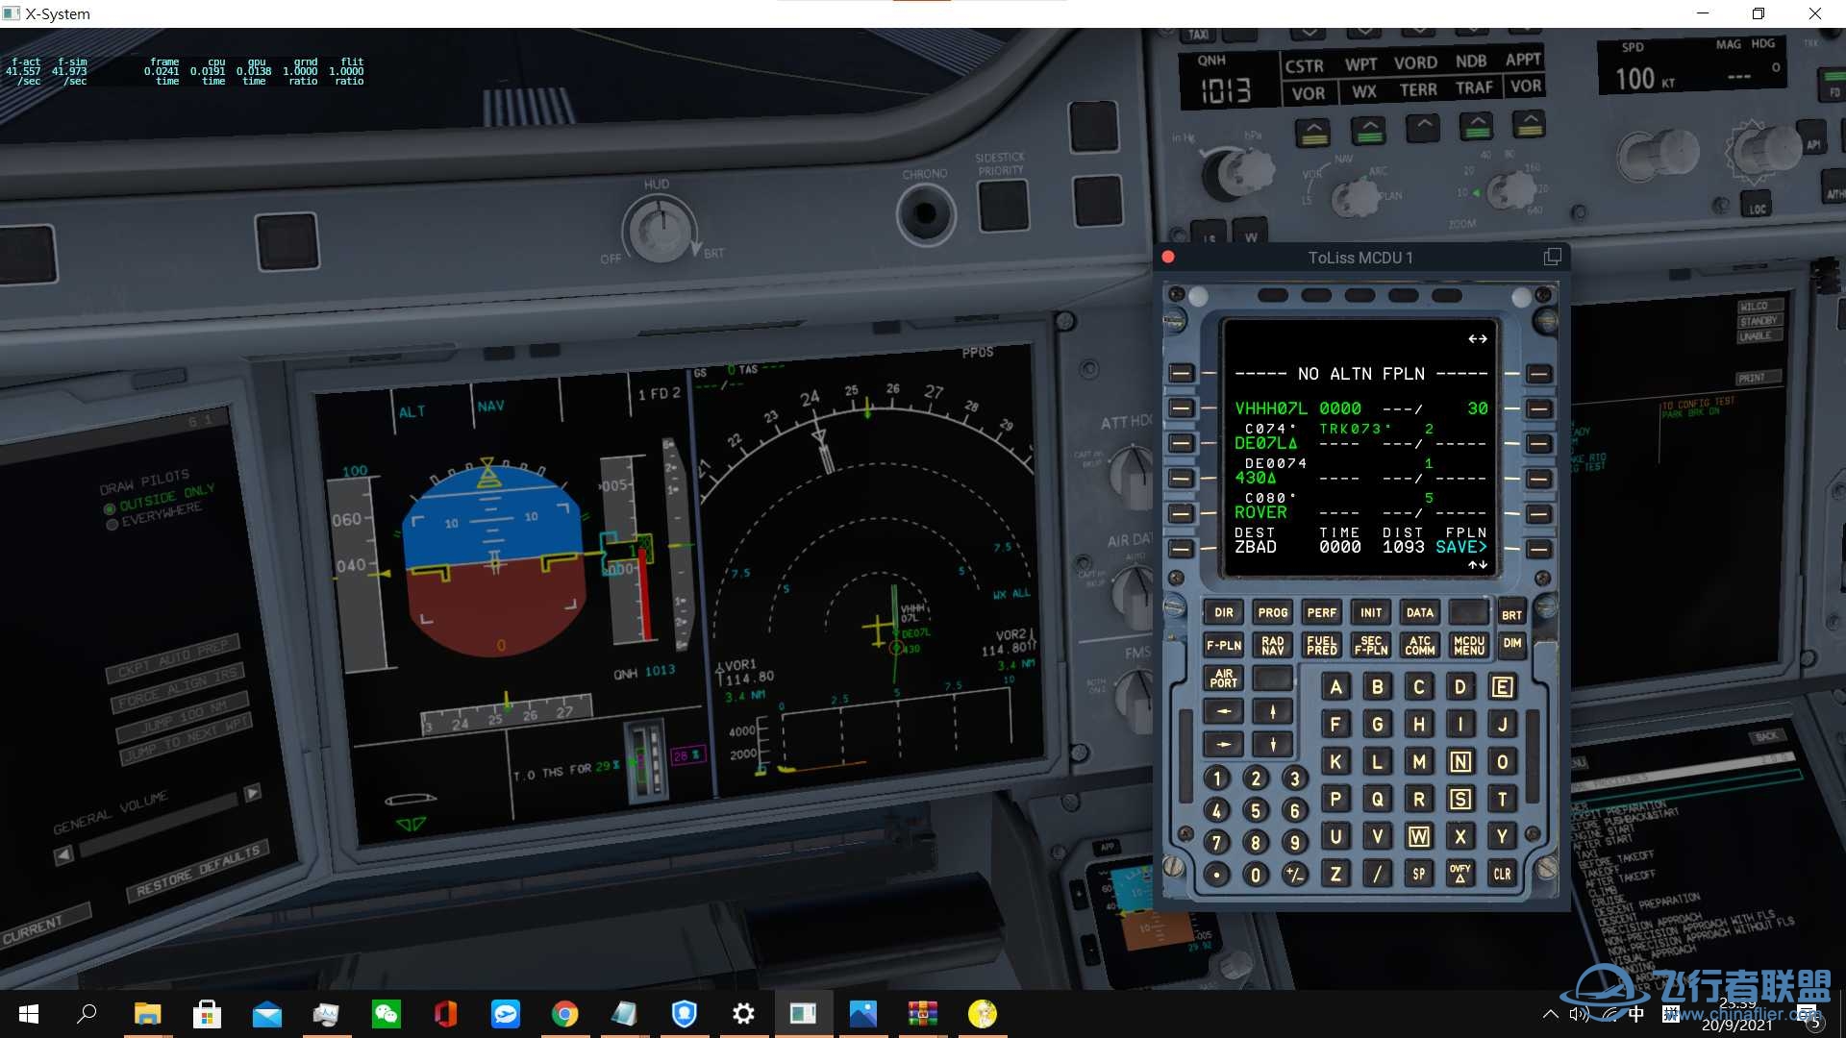Expand MCDU menu options panel
The image size is (1846, 1038).
click(x=1467, y=647)
